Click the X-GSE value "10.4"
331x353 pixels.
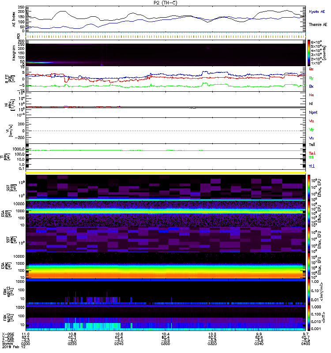pos(165,334)
